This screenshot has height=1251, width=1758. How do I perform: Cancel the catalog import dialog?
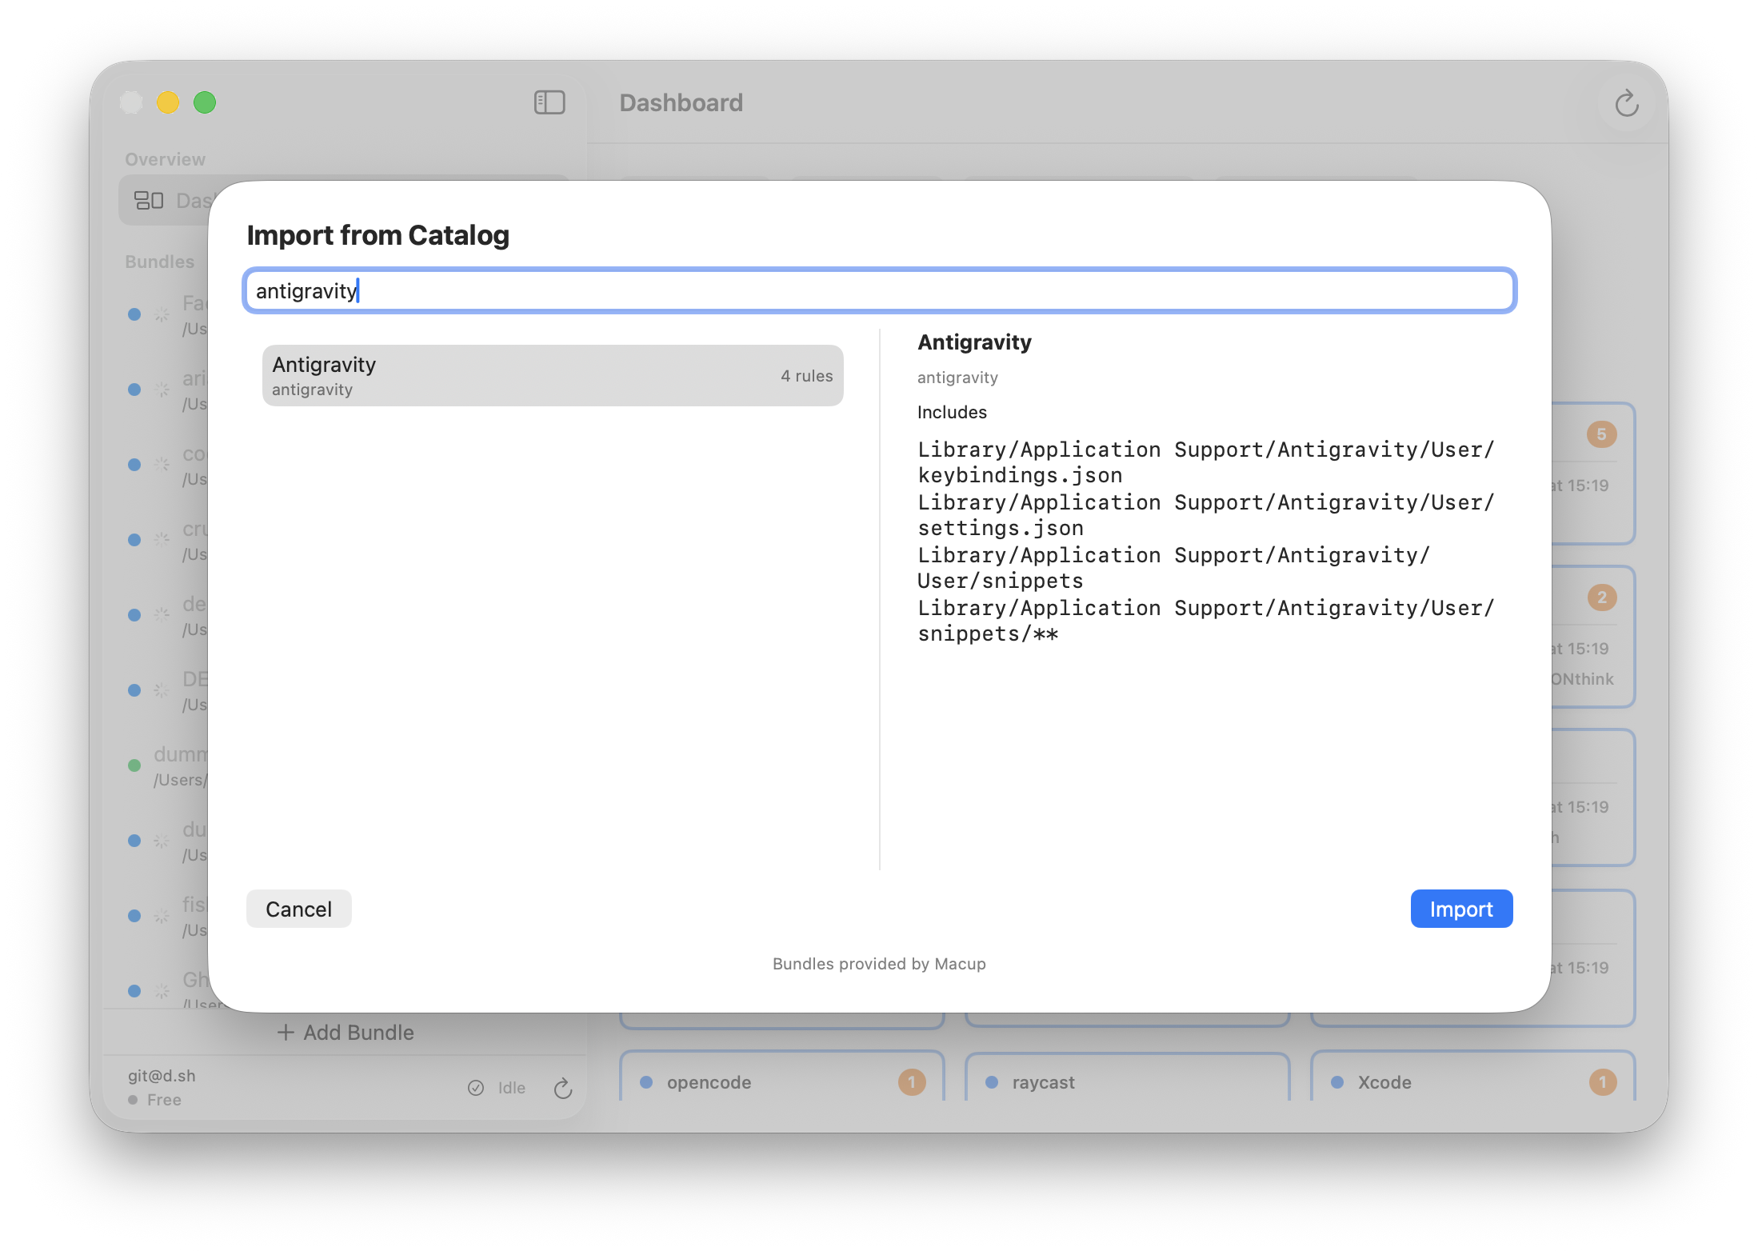(x=298, y=909)
